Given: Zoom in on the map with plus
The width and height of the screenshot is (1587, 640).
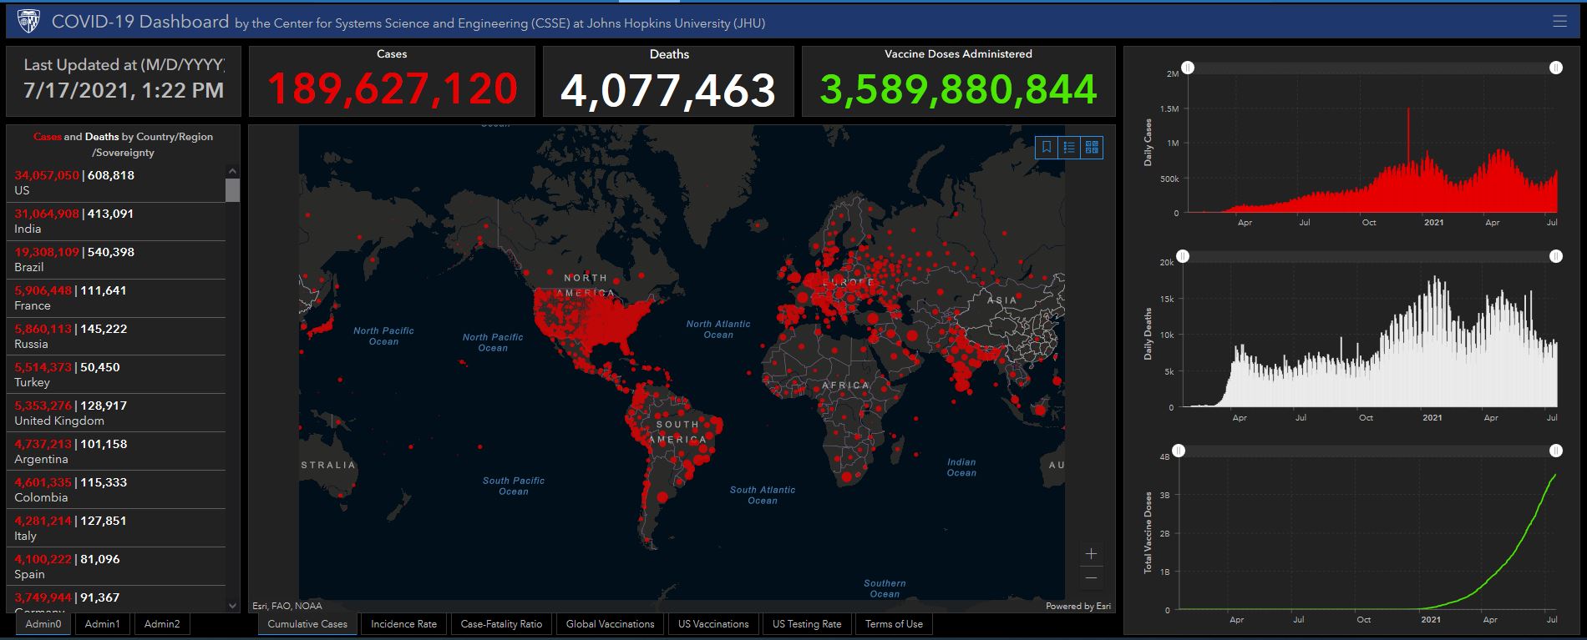Looking at the screenshot, I should (1091, 554).
